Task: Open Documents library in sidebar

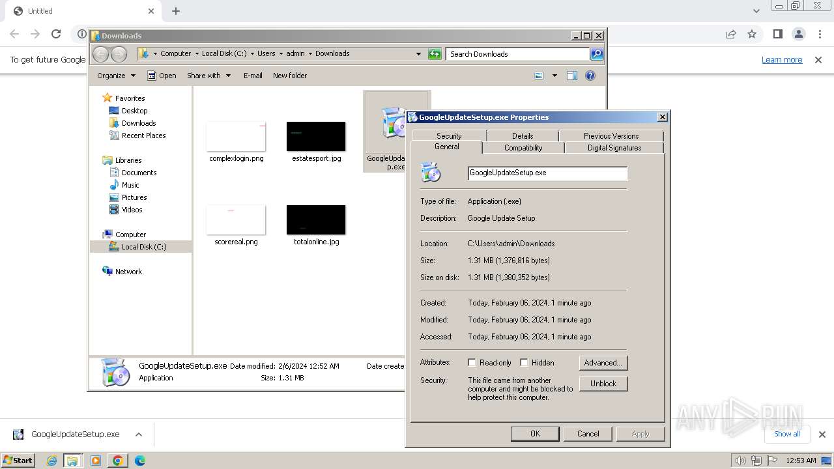Action: [139, 173]
